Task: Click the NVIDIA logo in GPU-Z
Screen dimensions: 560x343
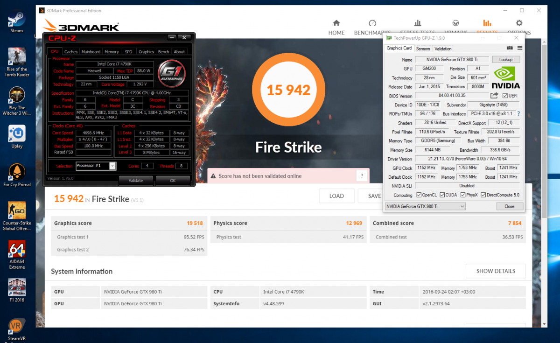Action: coord(506,77)
